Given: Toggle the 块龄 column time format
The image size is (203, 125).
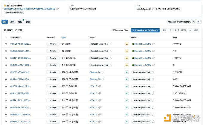Looking at the screenshot, I should pyautogui.click(x=64, y=37).
